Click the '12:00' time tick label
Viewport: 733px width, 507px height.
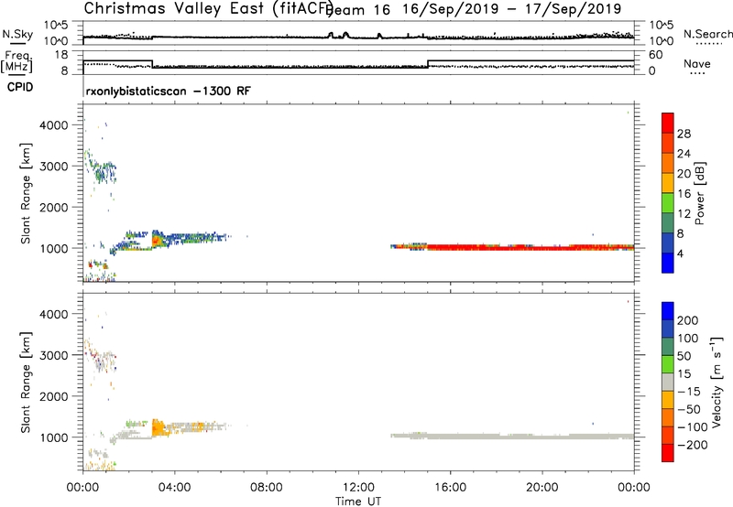pyautogui.click(x=358, y=488)
